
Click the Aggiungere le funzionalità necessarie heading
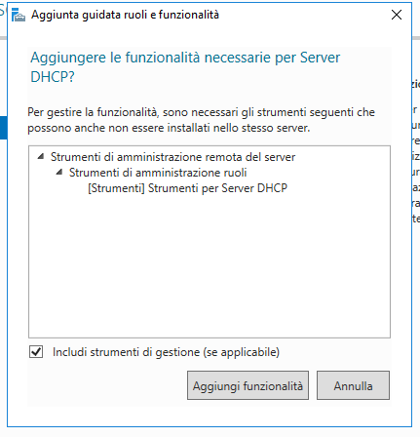tap(185, 67)
